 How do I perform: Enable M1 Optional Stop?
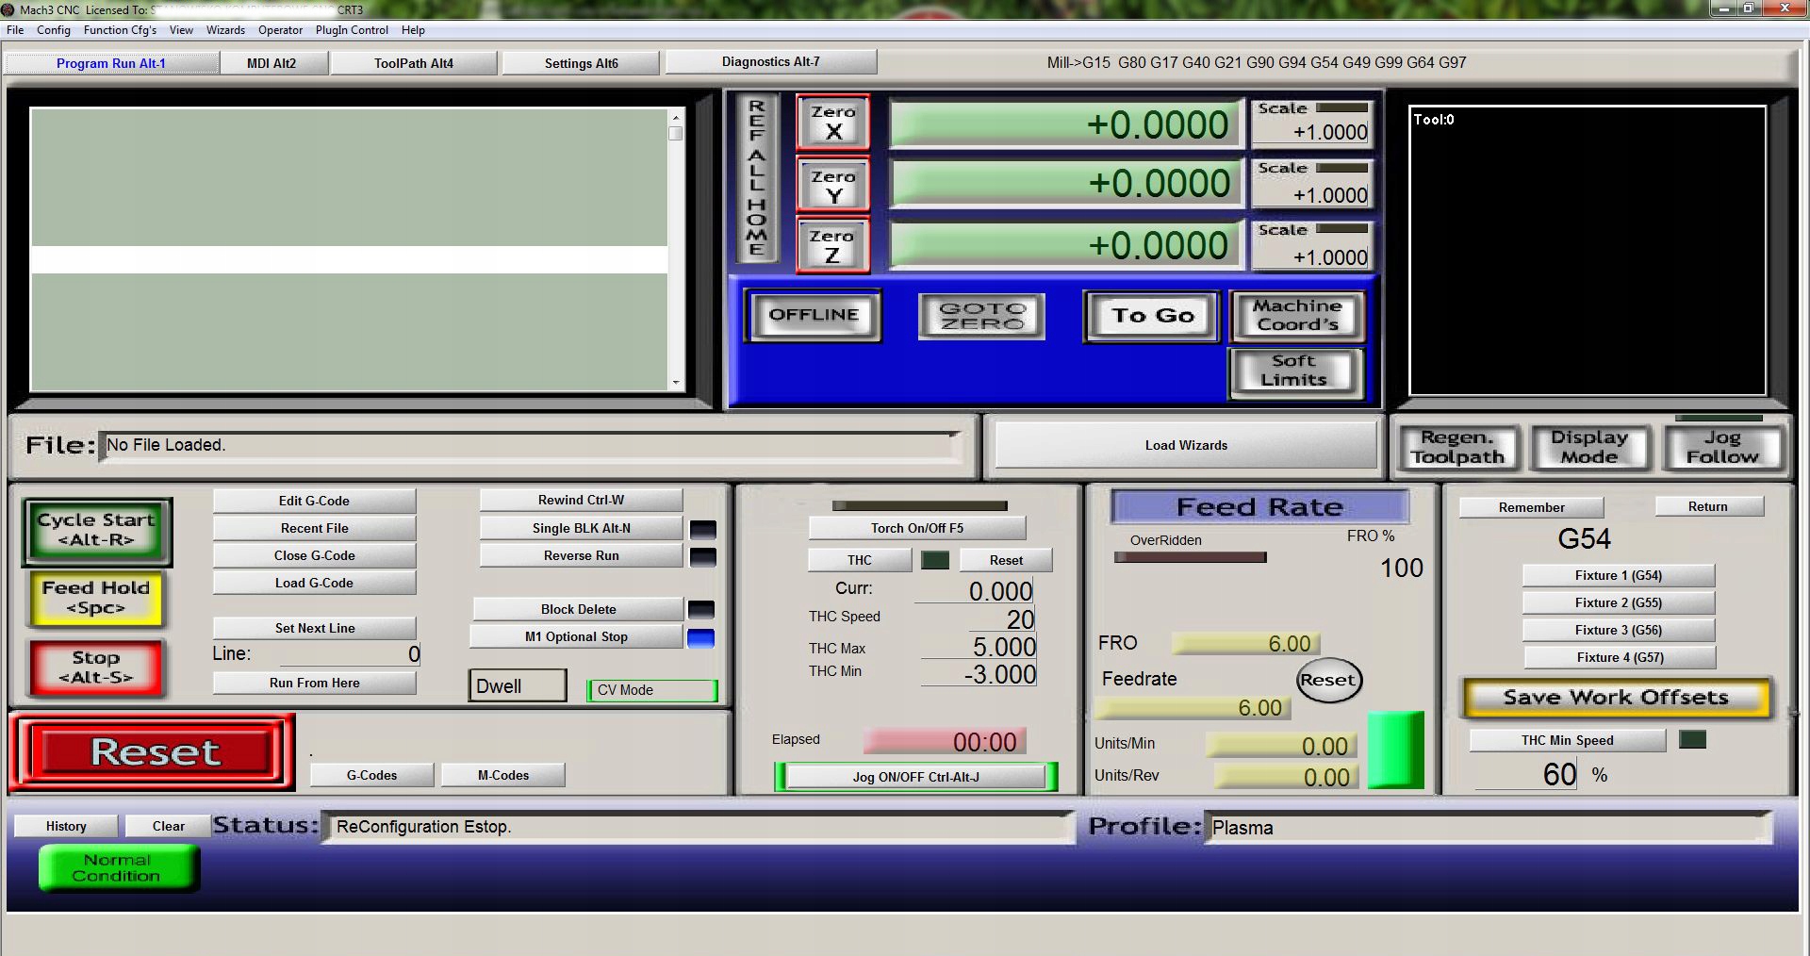point(576,636)
